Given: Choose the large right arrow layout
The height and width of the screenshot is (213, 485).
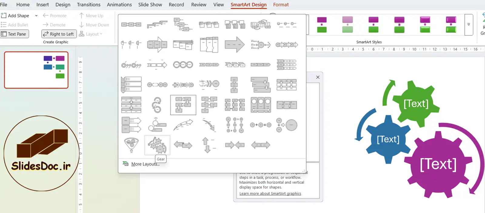Looking at the screenshot, I should coord(235,45).
